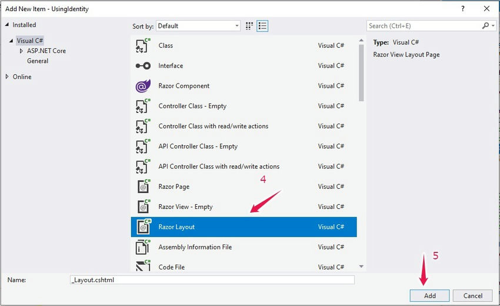Click the Razor Layout icon
The height and width of the screenshot is (306, 500).
tap(144, 227)
